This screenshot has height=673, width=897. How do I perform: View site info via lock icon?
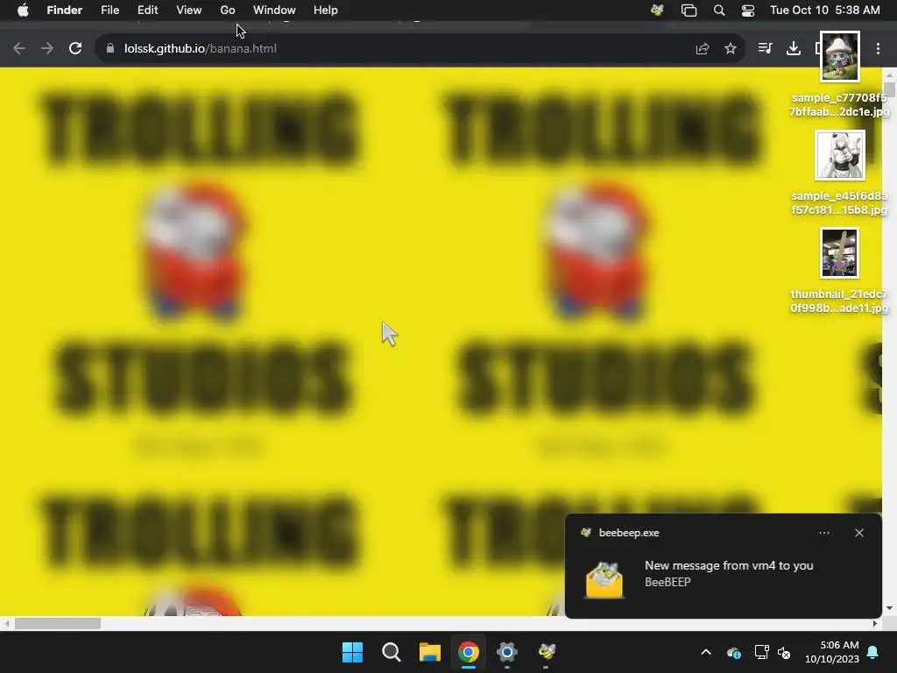coord(109,49)
